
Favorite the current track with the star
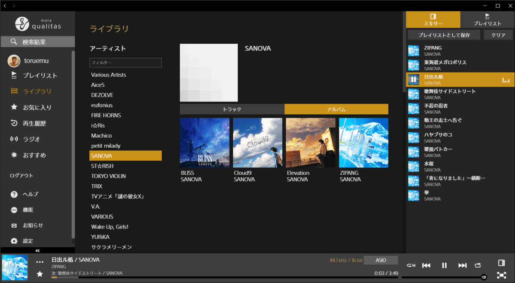point(40,274)
